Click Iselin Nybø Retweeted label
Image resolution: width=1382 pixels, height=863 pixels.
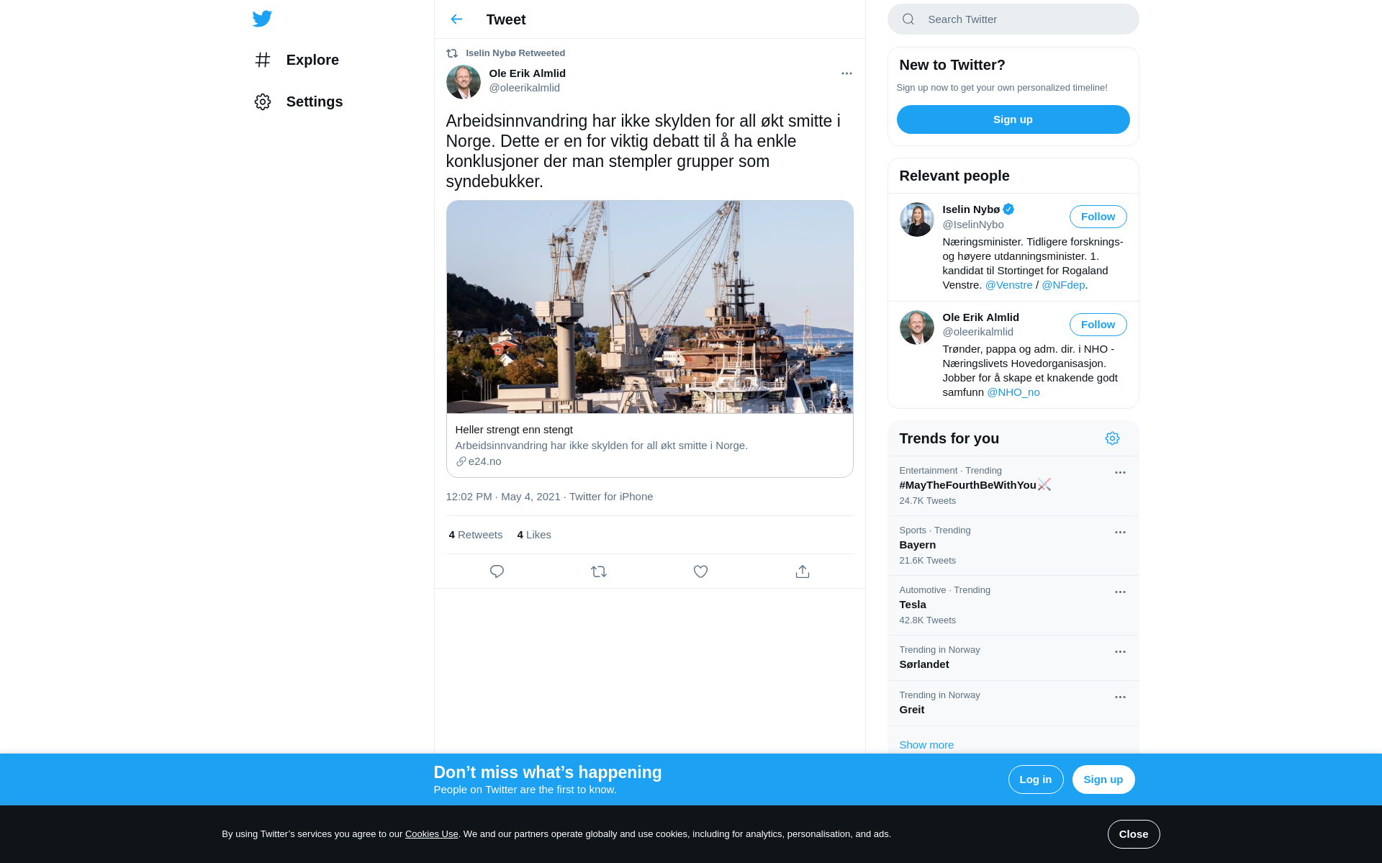pyautogui.click(x=515, y=53)
